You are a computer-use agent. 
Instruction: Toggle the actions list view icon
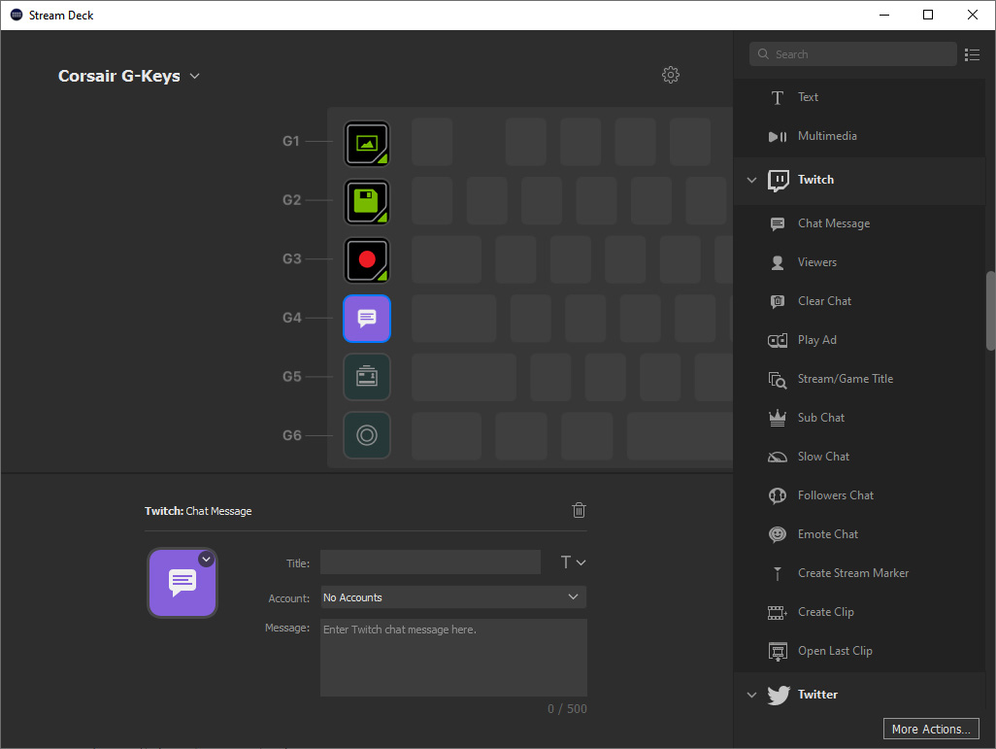coord(972,54)
